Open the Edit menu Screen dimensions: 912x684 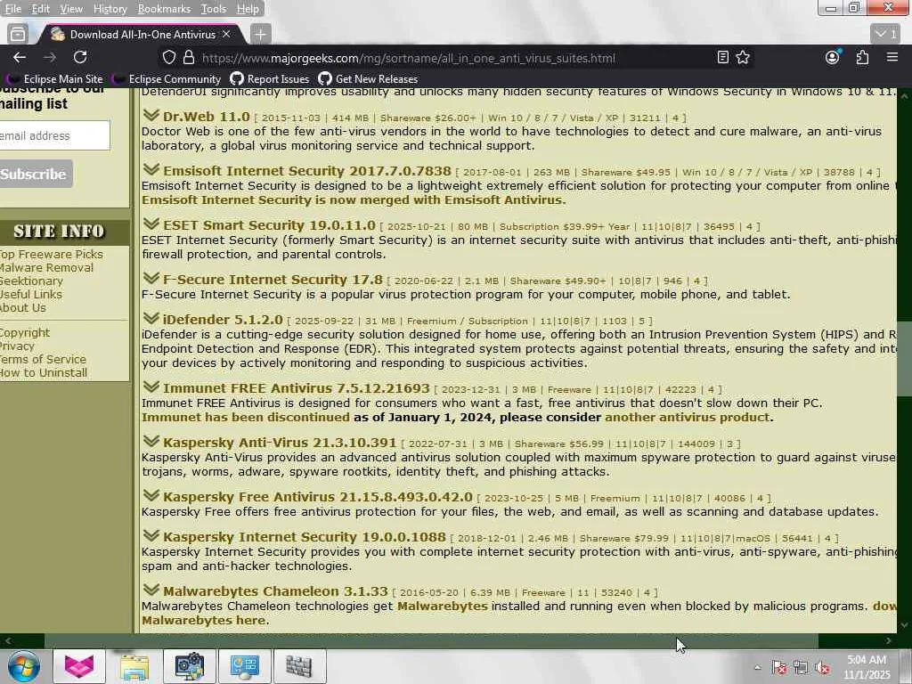point(40,9)
